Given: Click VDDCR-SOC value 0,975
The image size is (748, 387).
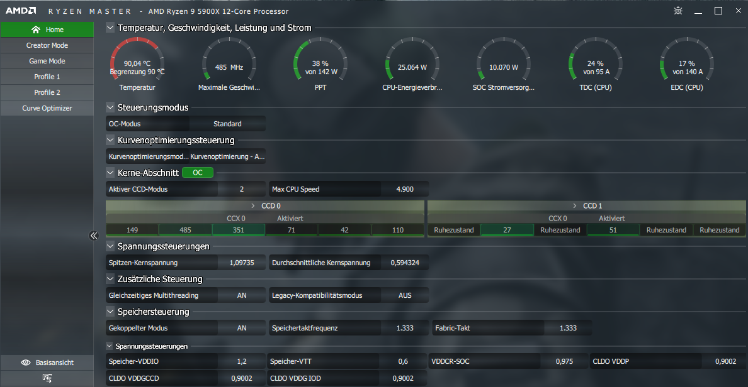Looking at the screenshot, I should 564,361.
